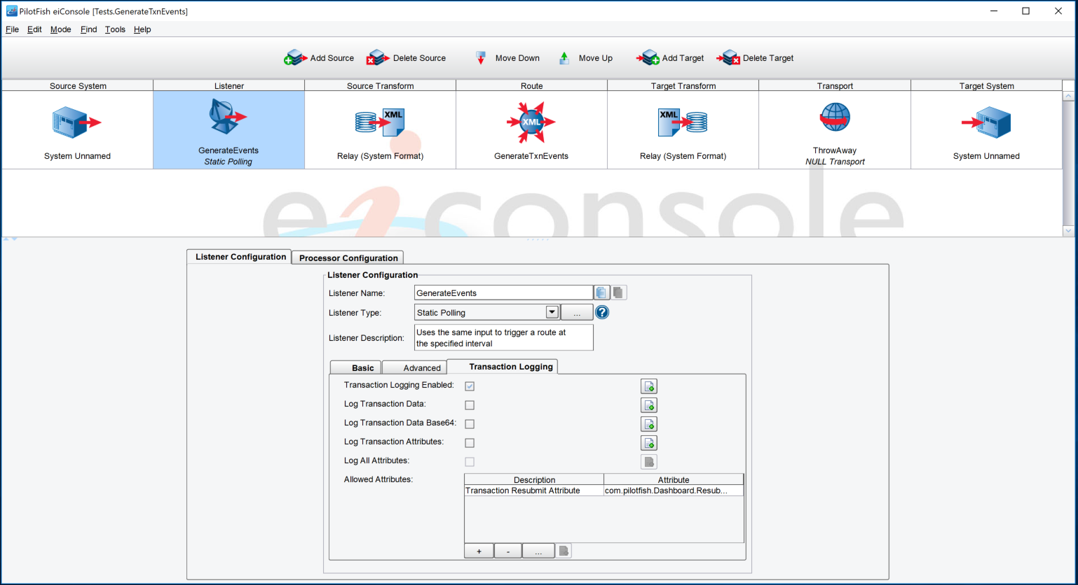Viewport: 1078px width, 585px height.
Task: Click the Log All Attributes checkbox
Action: click(x=470, y=462)
